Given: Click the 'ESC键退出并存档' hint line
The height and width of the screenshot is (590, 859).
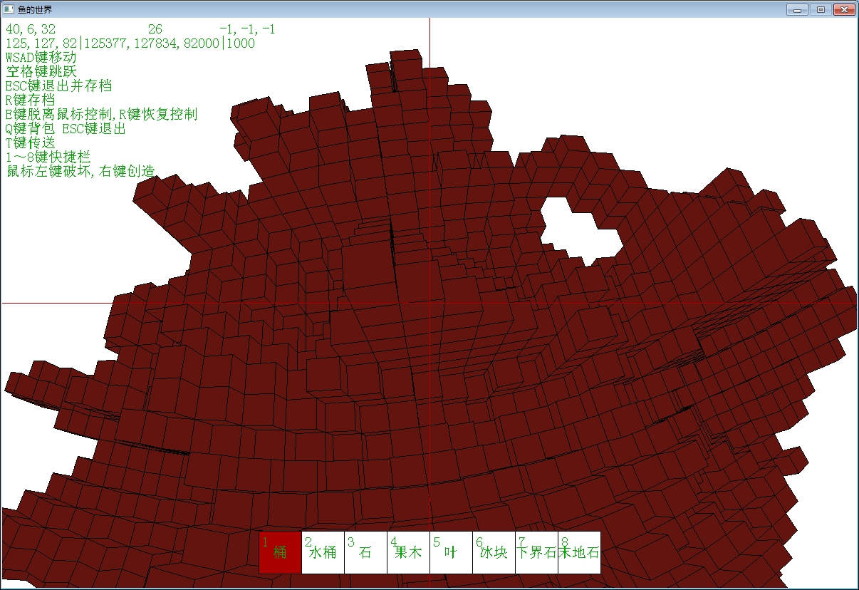Looking at the screenshot, I should pyautogui.click(x=58, y=86).
